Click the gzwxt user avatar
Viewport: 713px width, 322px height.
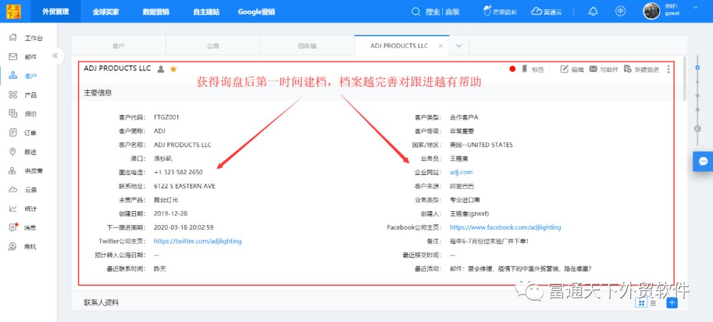point(651,11)
